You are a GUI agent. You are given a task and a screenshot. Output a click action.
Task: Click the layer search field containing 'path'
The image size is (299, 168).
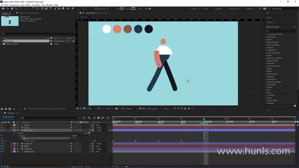[x=48, y=118]
